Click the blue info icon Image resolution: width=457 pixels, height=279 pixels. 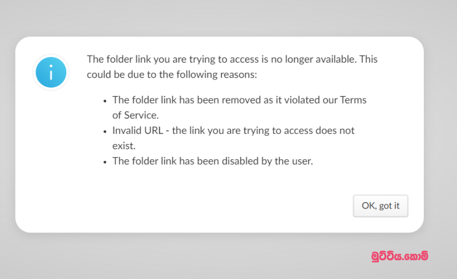[x=51, y=72]
